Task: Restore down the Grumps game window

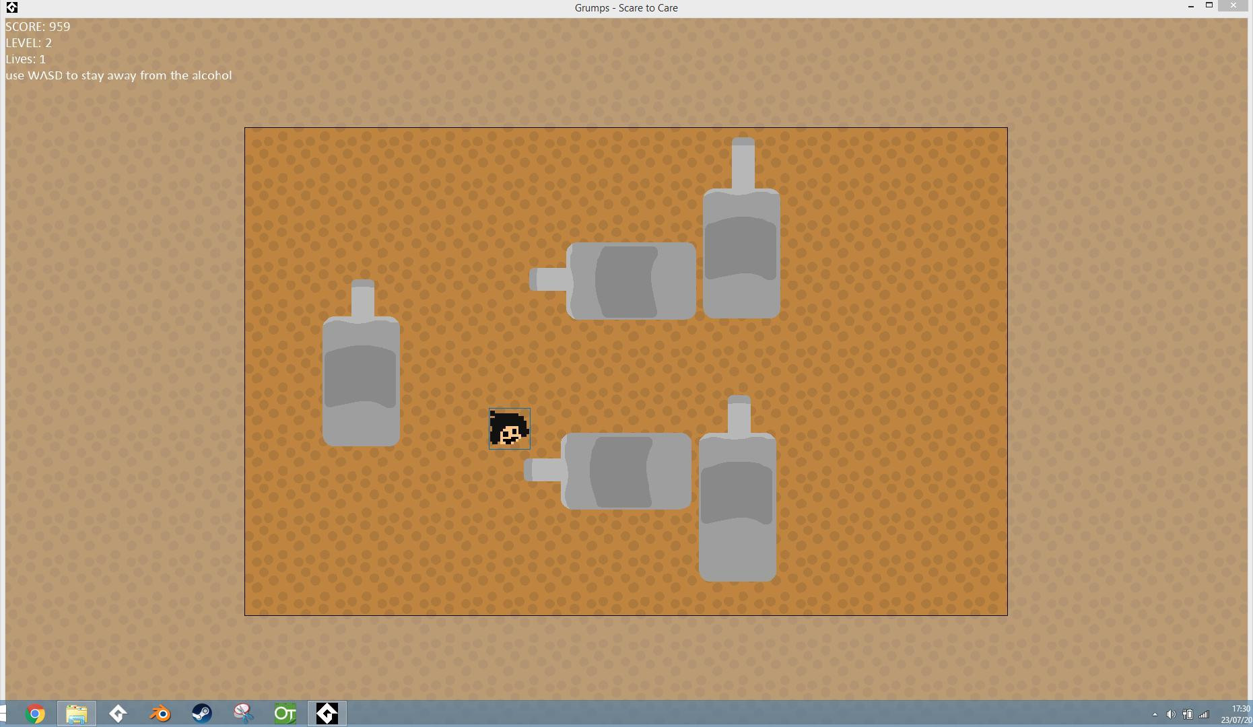Action: (1209, 6)
